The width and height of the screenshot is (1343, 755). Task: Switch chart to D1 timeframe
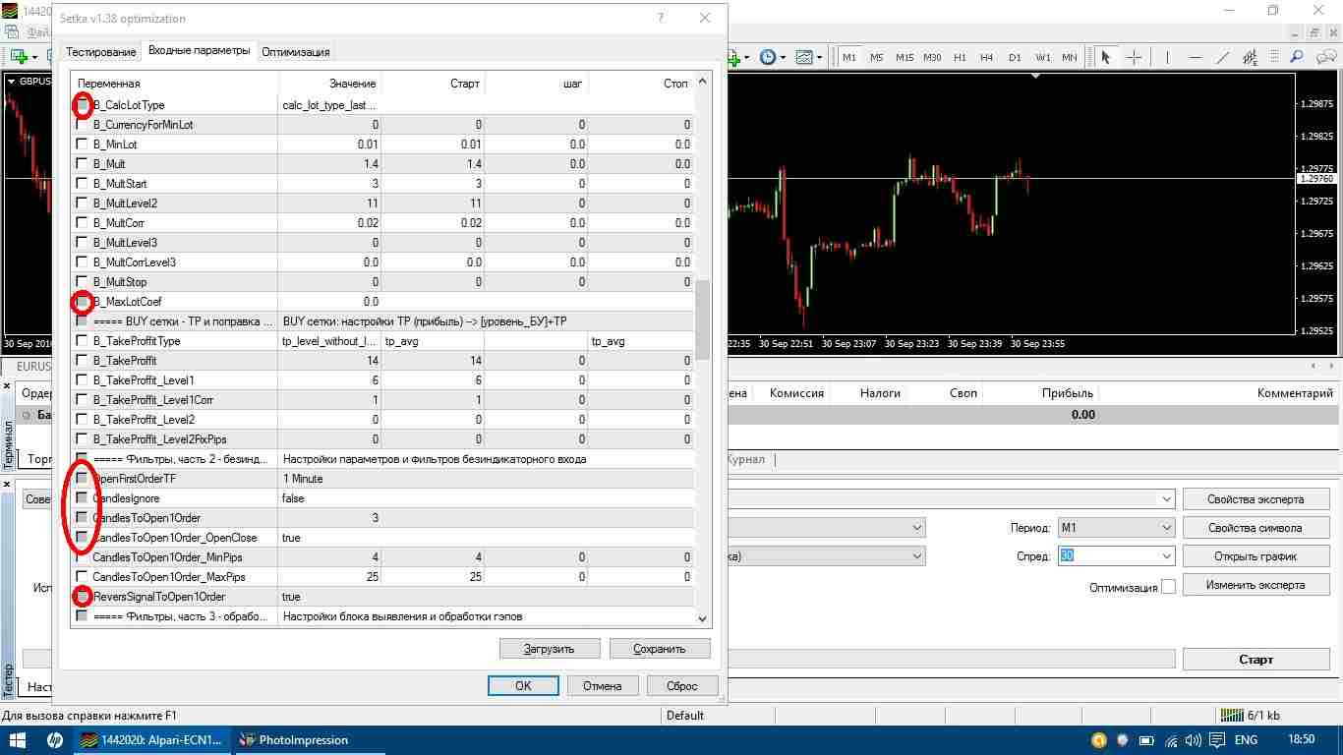coord(1015,57)
